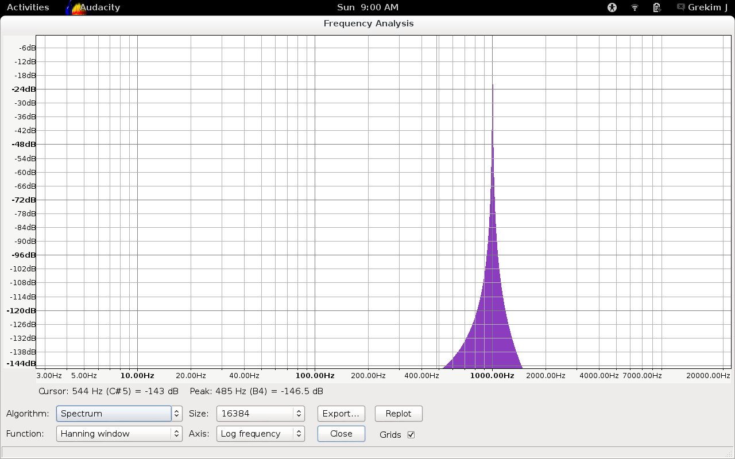Click the Frequency Analysis title bar
Screen dimensions: 735x459
click(367, 24)
